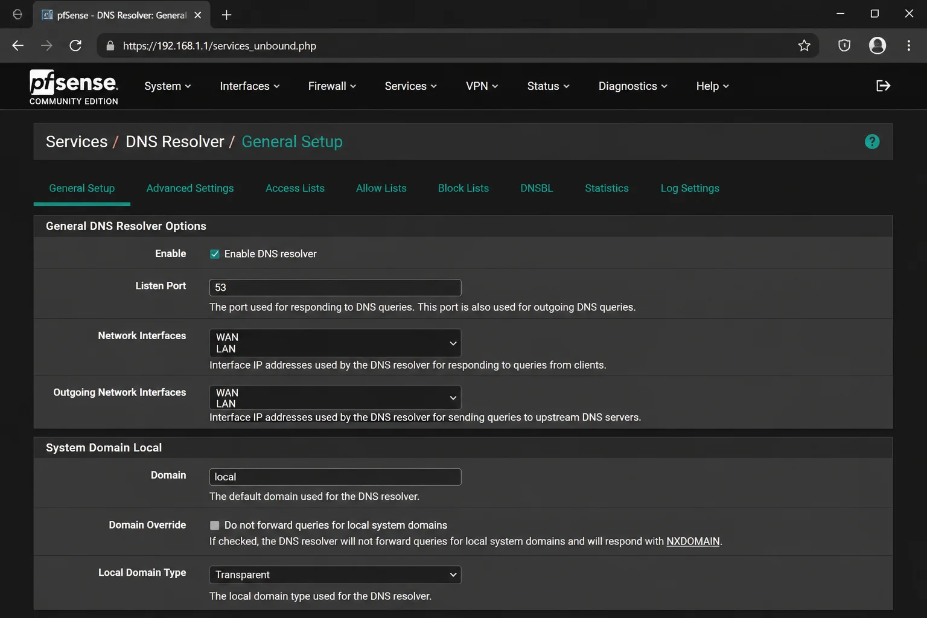Open the browser three-dot menu

point(908,45)
